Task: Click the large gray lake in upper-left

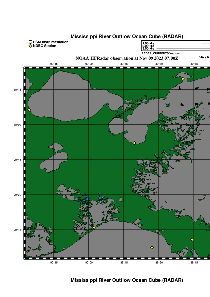Action: pos(58,96)
